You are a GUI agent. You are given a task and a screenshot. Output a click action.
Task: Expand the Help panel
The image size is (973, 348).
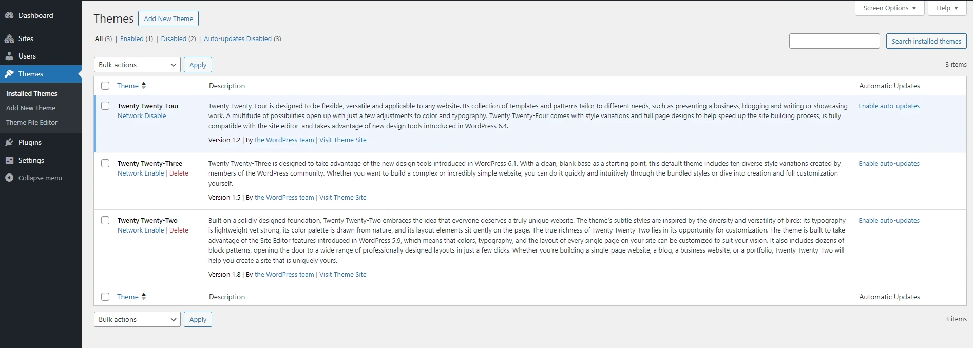point(947,8)
